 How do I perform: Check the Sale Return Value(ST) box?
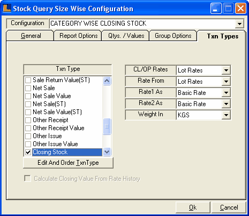click(28, 80)
